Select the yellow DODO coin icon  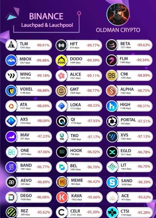tap(61, 60)
